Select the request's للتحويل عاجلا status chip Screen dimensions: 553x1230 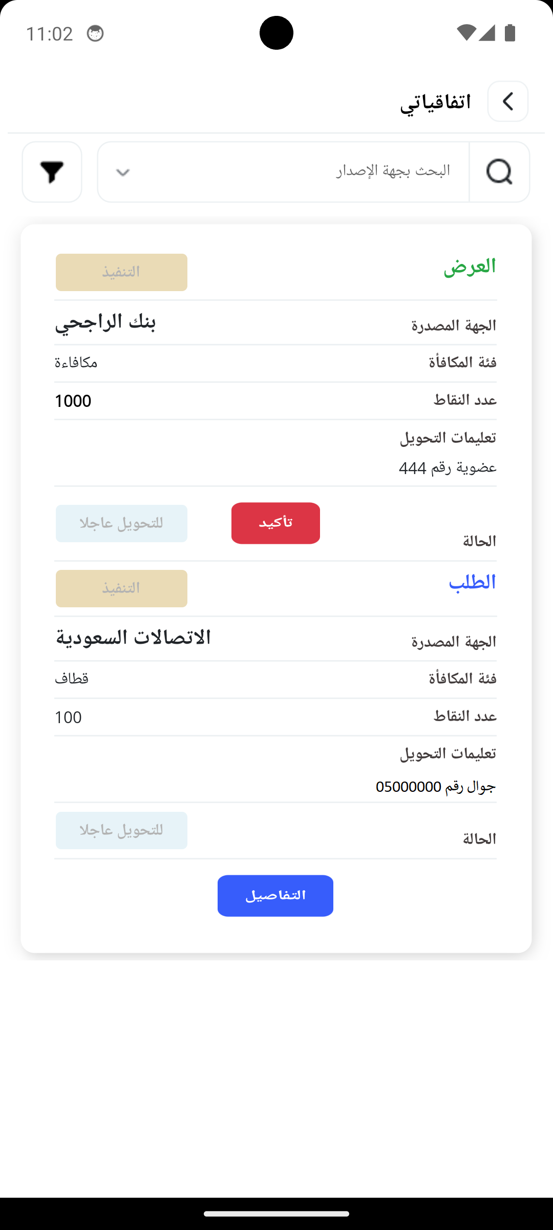[x=121, y=830]
